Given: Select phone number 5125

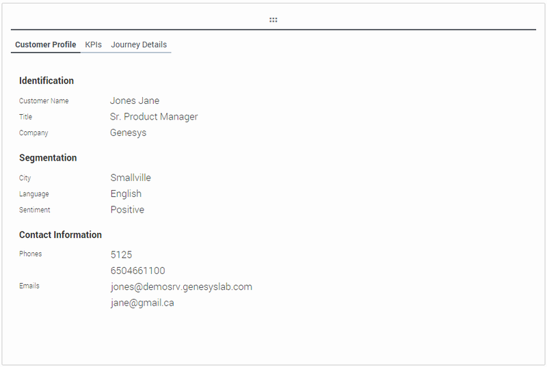Looking at the screenshot, I should tap(121, 254).
